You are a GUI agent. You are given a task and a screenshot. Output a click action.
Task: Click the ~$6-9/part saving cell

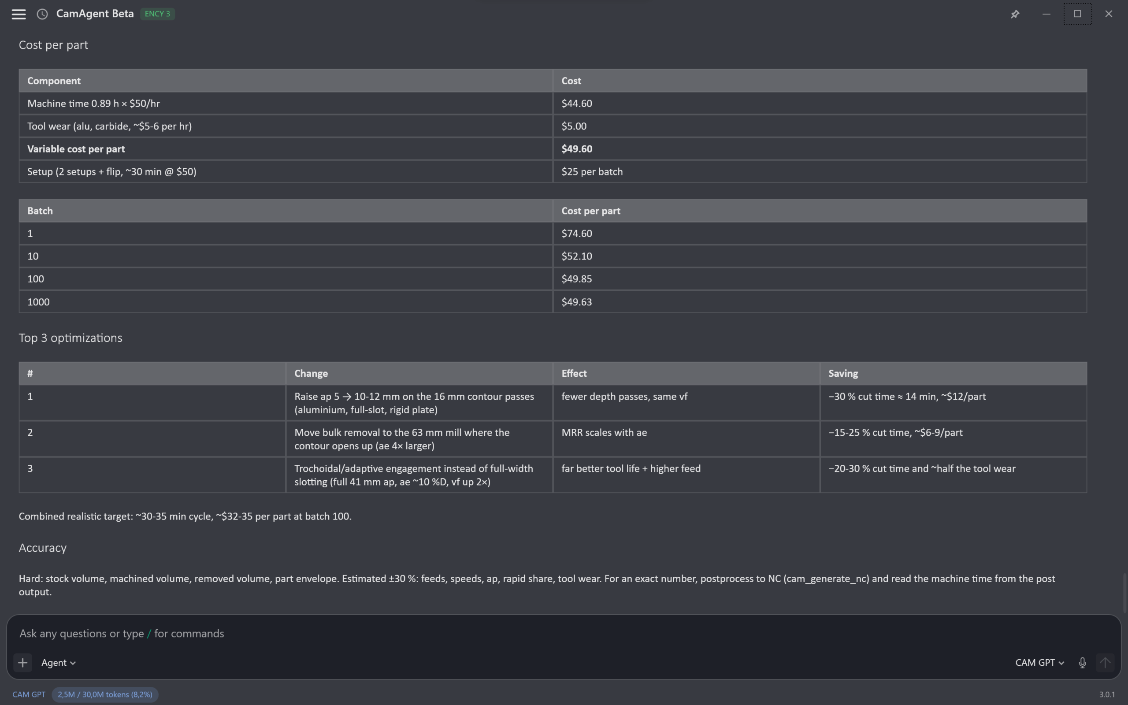(953, 439)
